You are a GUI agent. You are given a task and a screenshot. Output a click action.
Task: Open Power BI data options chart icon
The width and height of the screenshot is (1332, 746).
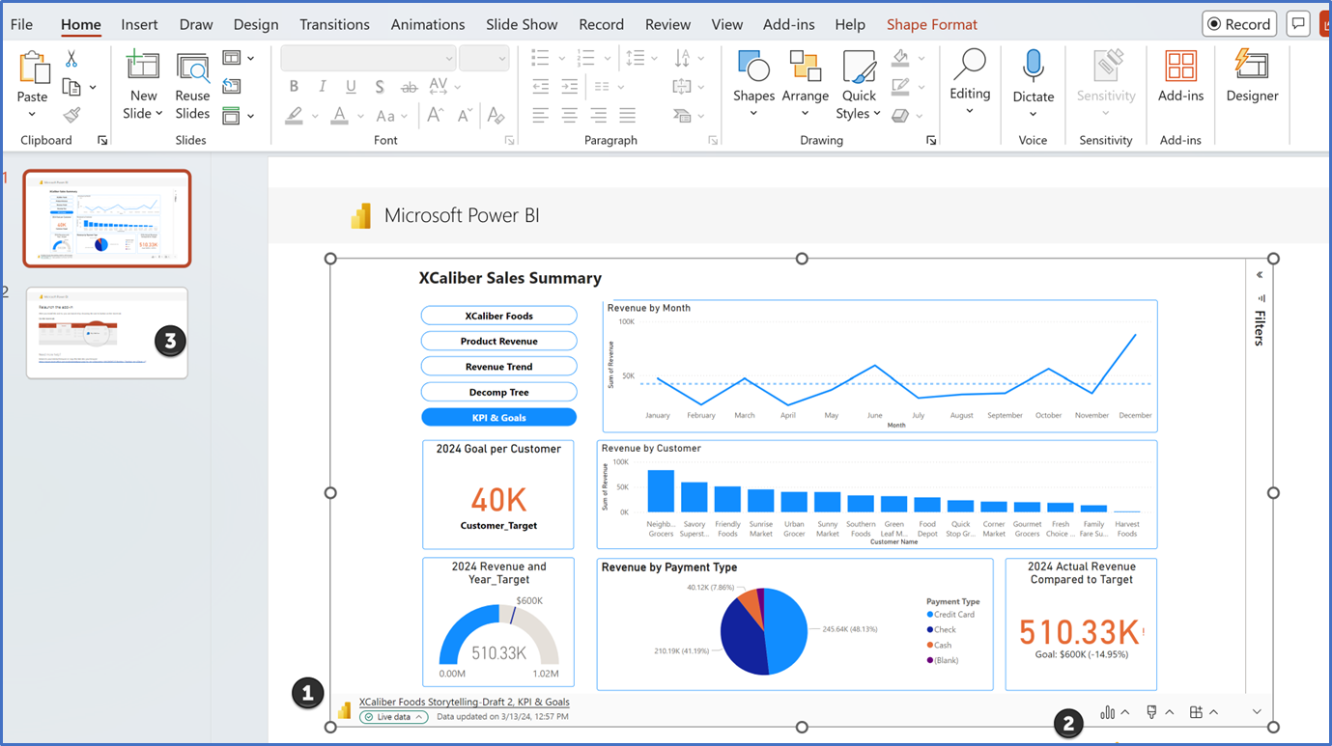pyautogui.click(x=1108, y=712)
